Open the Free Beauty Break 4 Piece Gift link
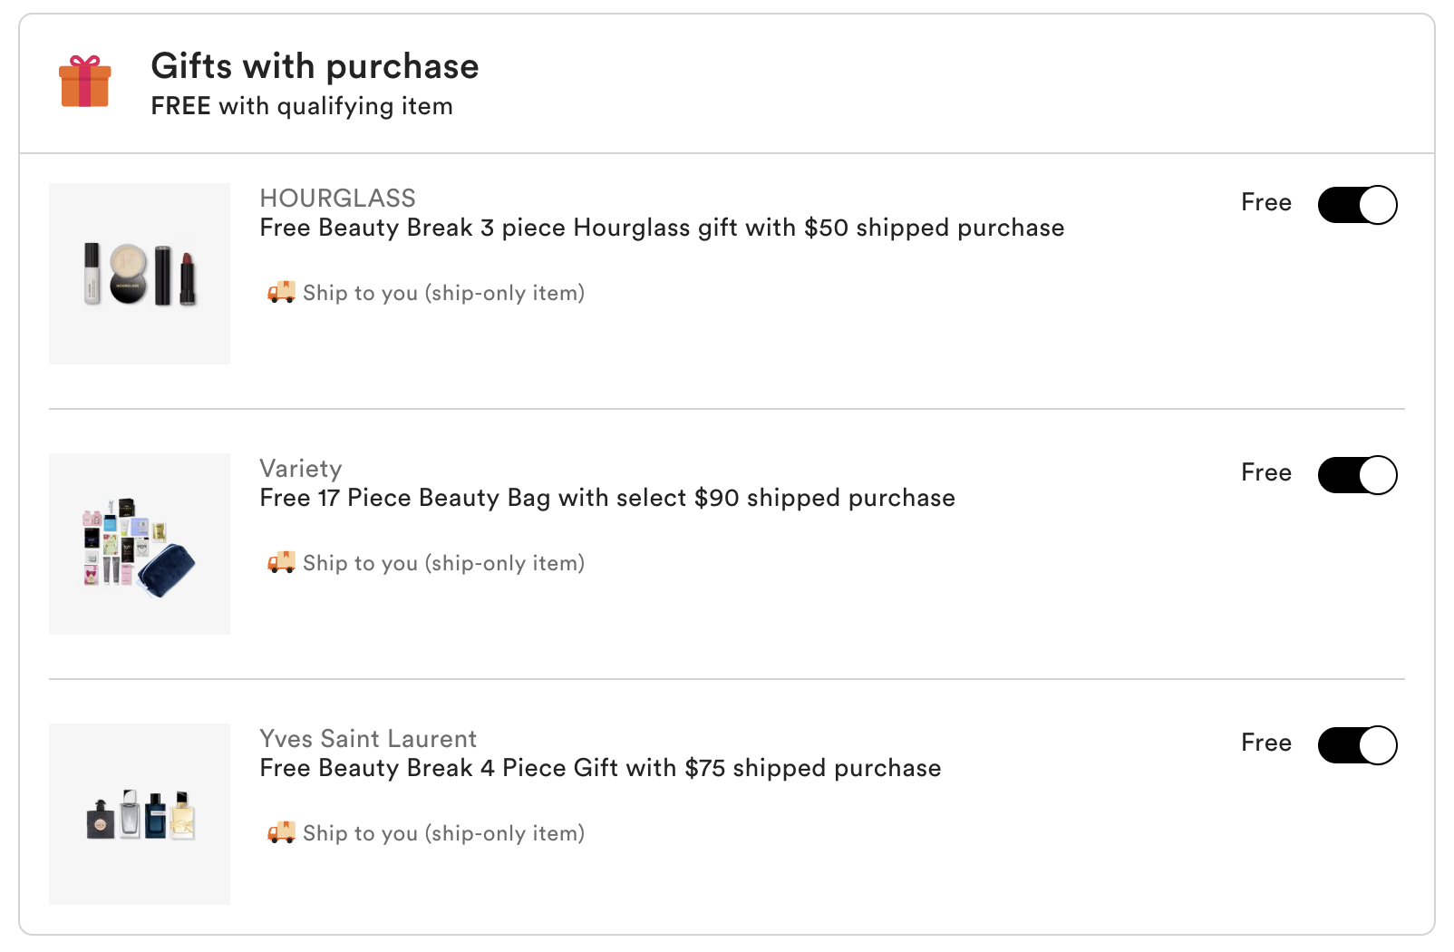 [600, 768]
